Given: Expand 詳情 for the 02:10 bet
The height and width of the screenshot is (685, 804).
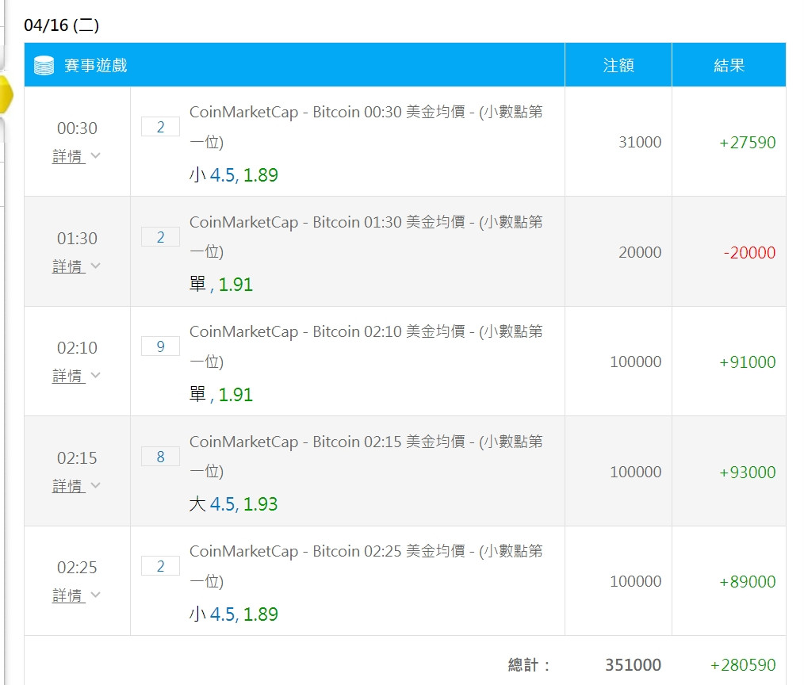Looking at the screenshot, I should click(x=76, y=375).
